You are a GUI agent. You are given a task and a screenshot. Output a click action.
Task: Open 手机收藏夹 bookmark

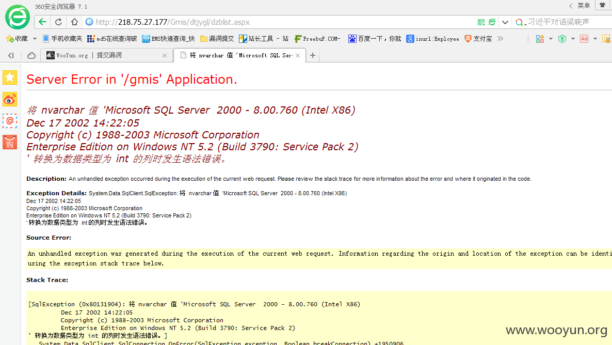(62, 39)
